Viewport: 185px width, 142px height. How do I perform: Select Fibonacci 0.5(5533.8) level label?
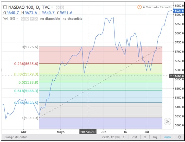click(x=28, y=82)
